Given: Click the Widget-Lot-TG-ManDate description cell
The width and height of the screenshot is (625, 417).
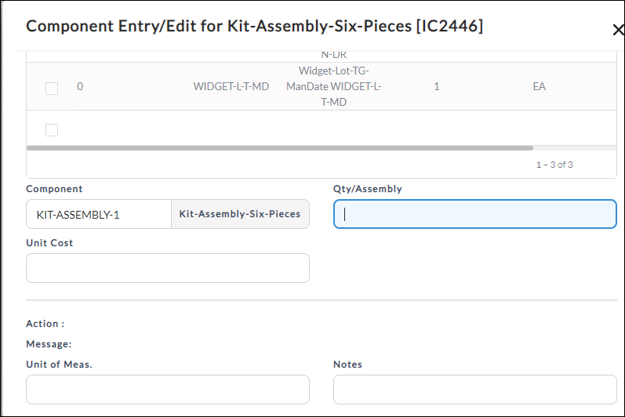Looking at the screenshot, I should click(x=333, y=86).
